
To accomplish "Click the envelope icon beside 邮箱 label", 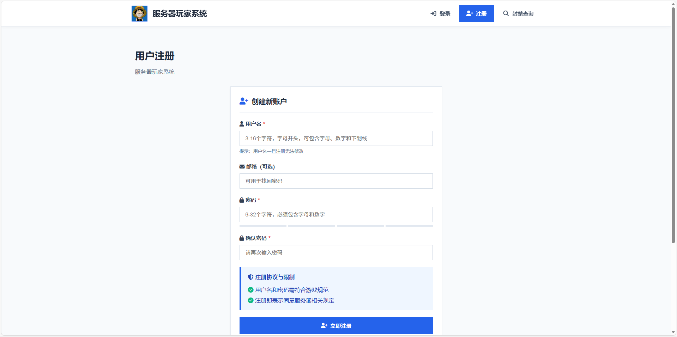I will (242, 167).
